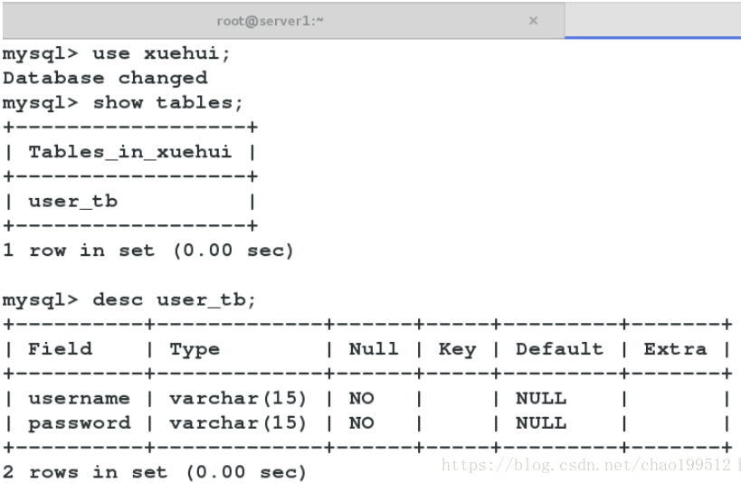Image resolution: width=741 pixels, height=483 pixels.
Task: Click the Type column header
Action: pos(195,349)
